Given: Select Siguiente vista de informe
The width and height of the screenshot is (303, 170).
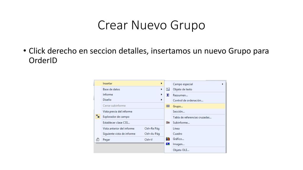Looking at the screenshot, I should [x=129, y=134].
